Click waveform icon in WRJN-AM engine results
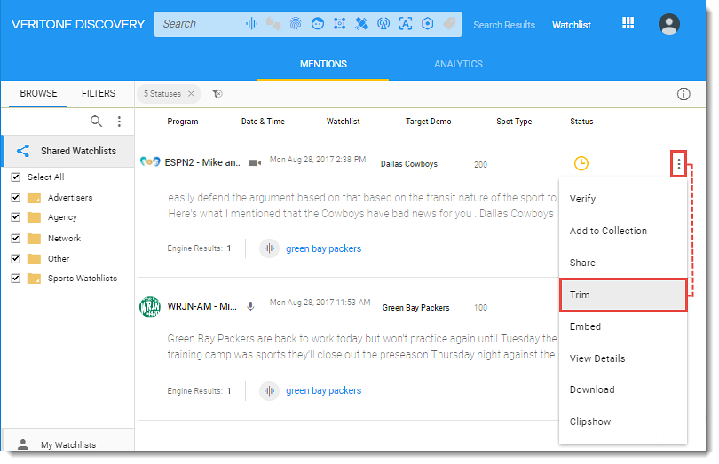Screen dimensions: 719x464 (269, 390)
